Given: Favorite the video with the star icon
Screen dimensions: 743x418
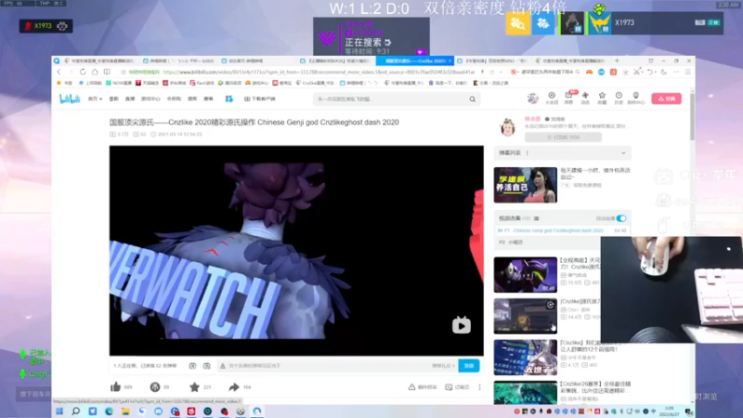Looking at the screenshot, I should click(x=194, y=387).
